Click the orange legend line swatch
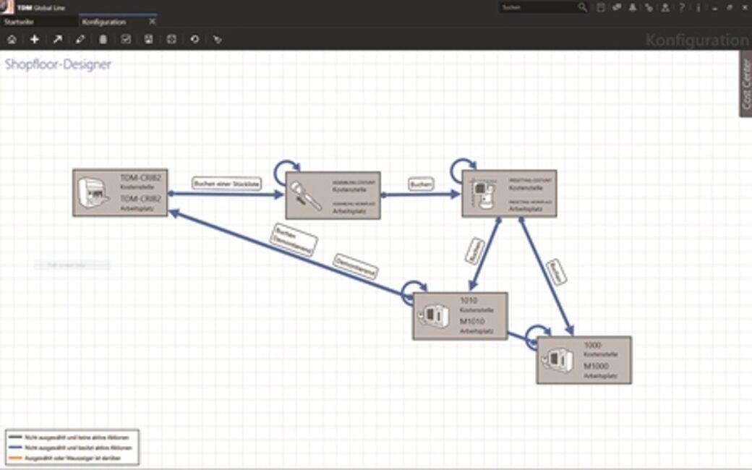The width and height of the screenshot is (752, 470). click(x=15, y=458)
